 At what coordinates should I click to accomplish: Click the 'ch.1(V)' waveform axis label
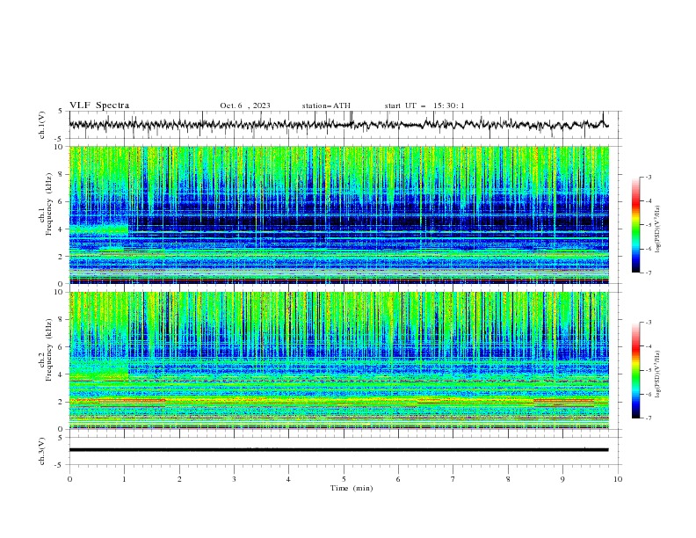coord(42,125)
